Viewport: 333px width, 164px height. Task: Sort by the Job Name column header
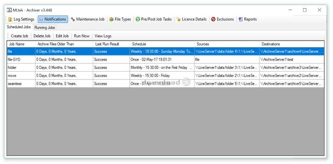(x=17, y=44)
